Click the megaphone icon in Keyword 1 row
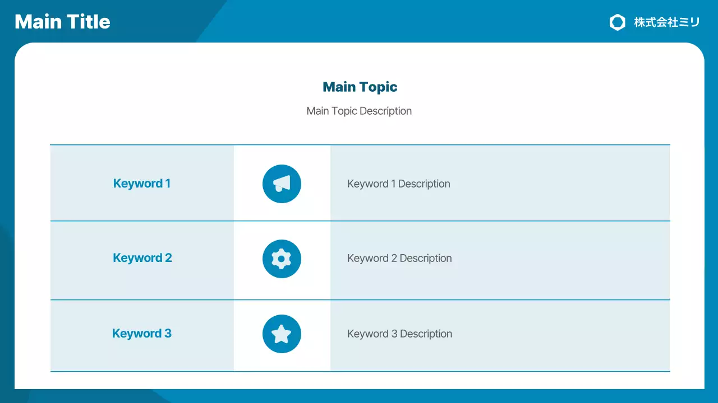This screenshot has width=718, height=403. point(282,184)
